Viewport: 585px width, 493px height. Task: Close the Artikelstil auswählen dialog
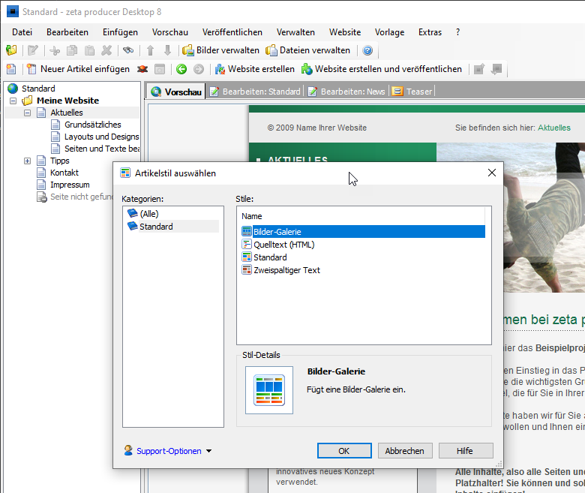point(492,173)
